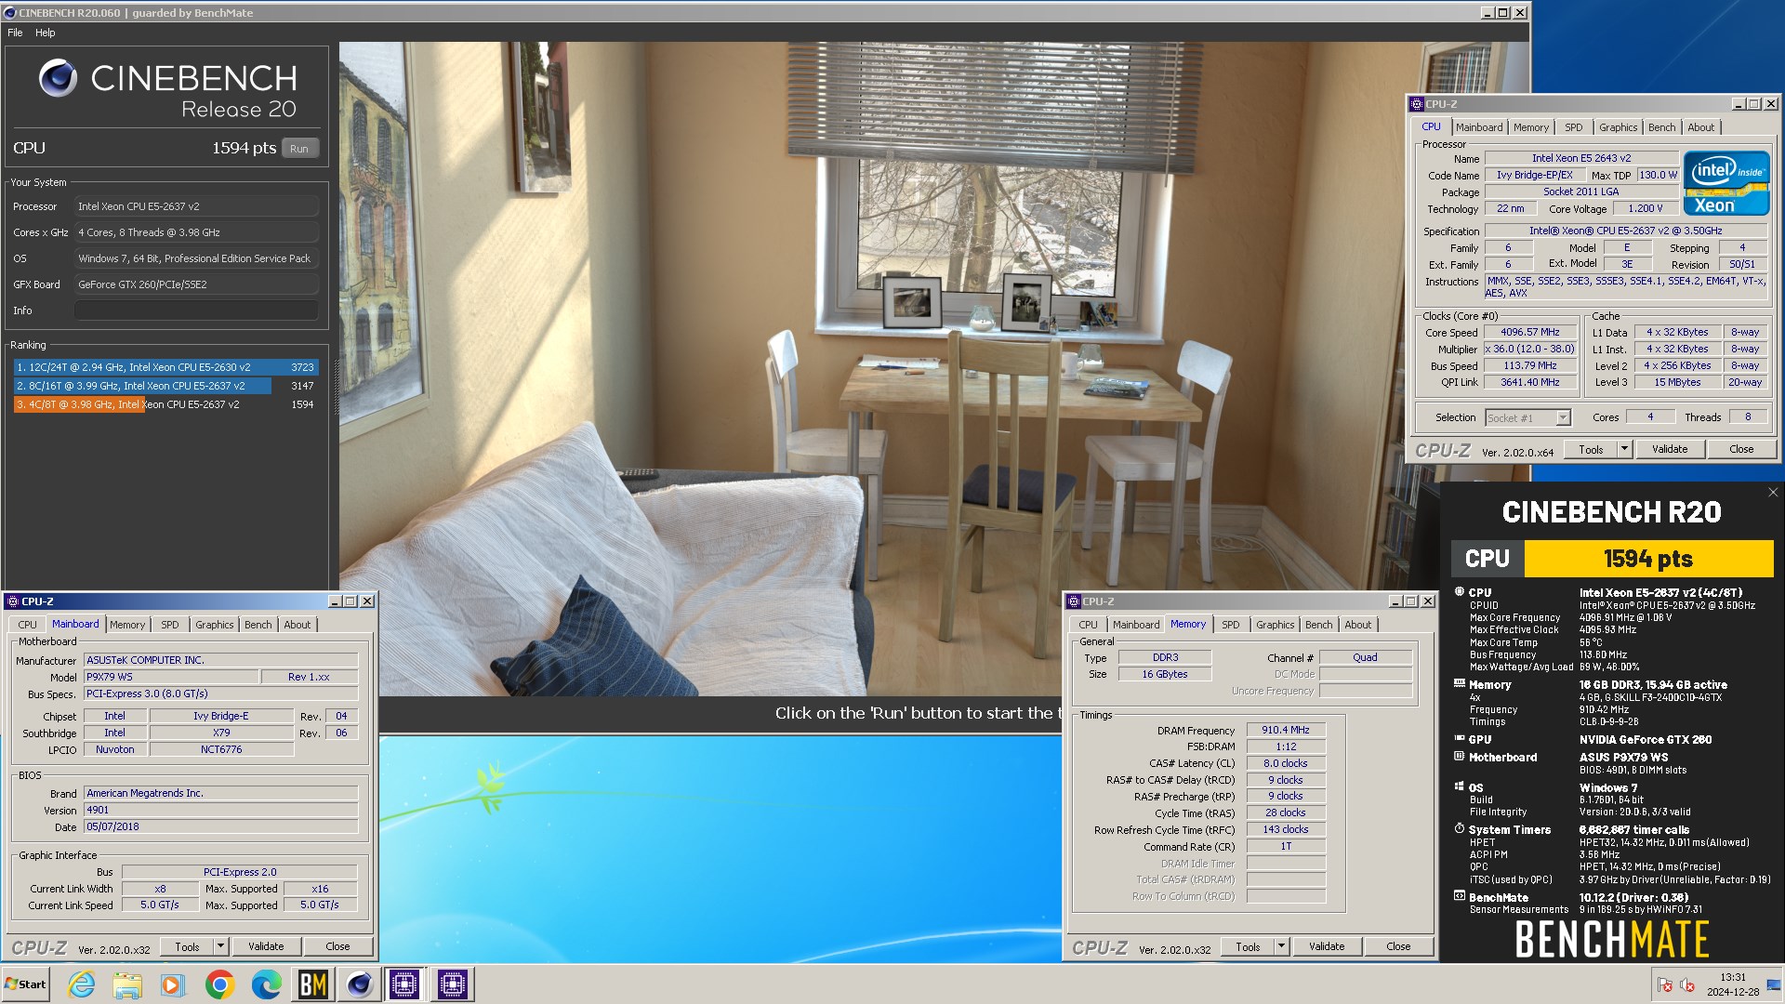Click the Cinebench title bar icon

(10, 13)
